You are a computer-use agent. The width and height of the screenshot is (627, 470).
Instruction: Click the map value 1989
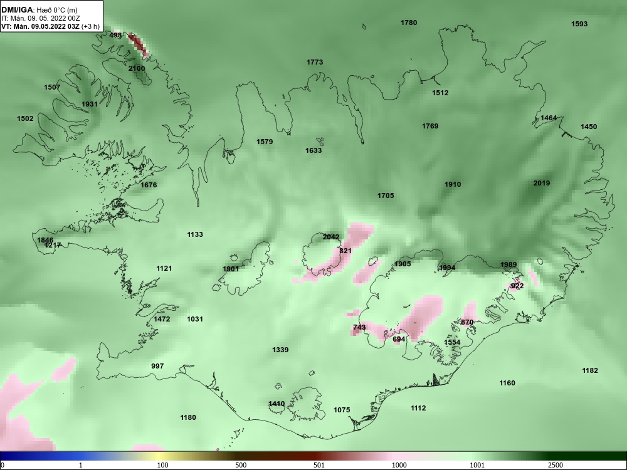[x=508, y=264]
